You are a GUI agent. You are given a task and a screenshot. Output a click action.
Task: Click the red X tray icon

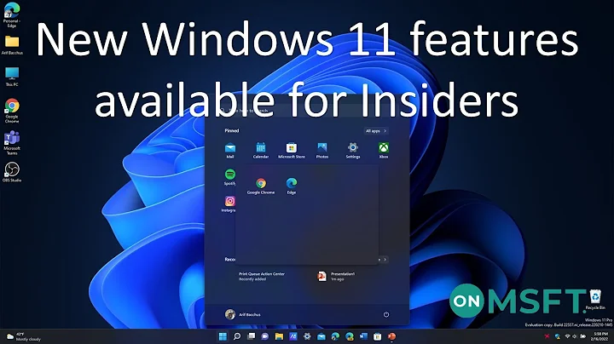point(547,336)
